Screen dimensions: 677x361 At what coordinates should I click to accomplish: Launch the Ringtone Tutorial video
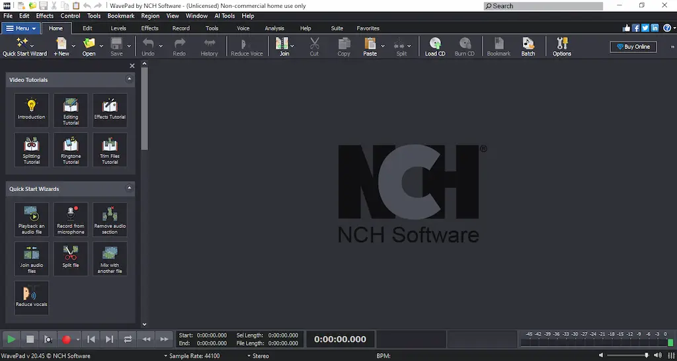(x=71, y=149)
